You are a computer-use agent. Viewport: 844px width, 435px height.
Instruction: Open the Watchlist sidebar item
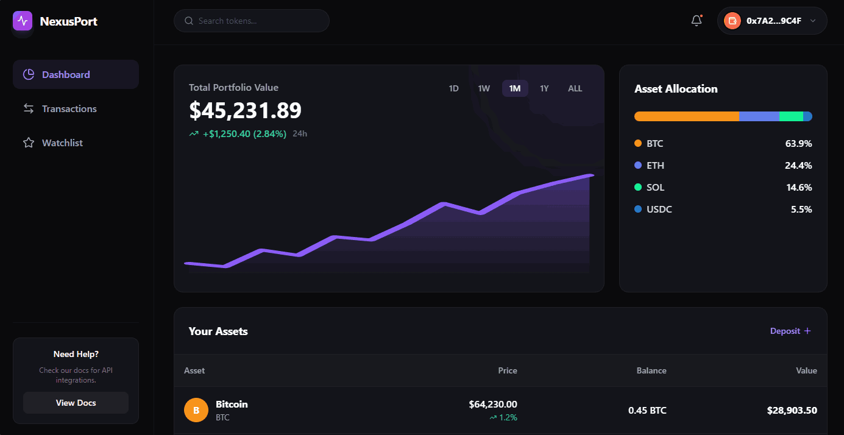76,143
